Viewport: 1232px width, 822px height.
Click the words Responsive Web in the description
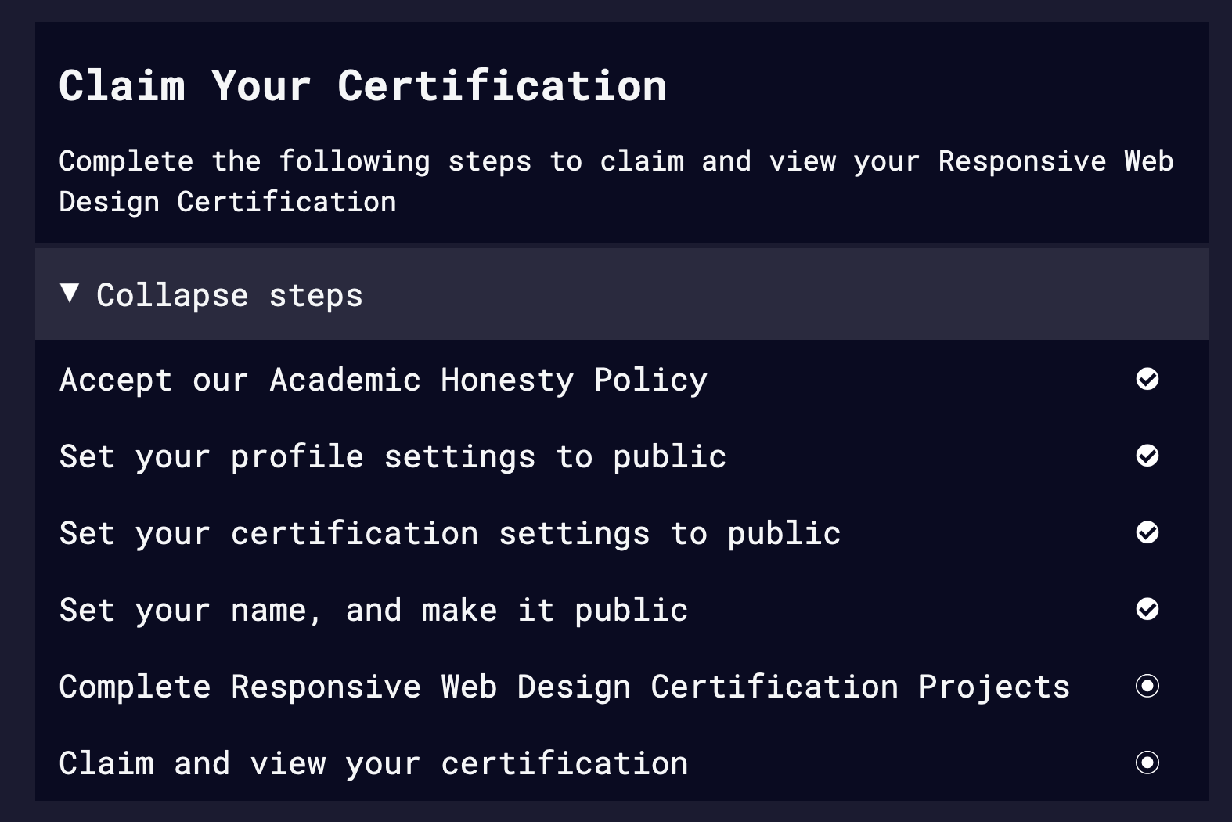click(x=1056, y=161)
